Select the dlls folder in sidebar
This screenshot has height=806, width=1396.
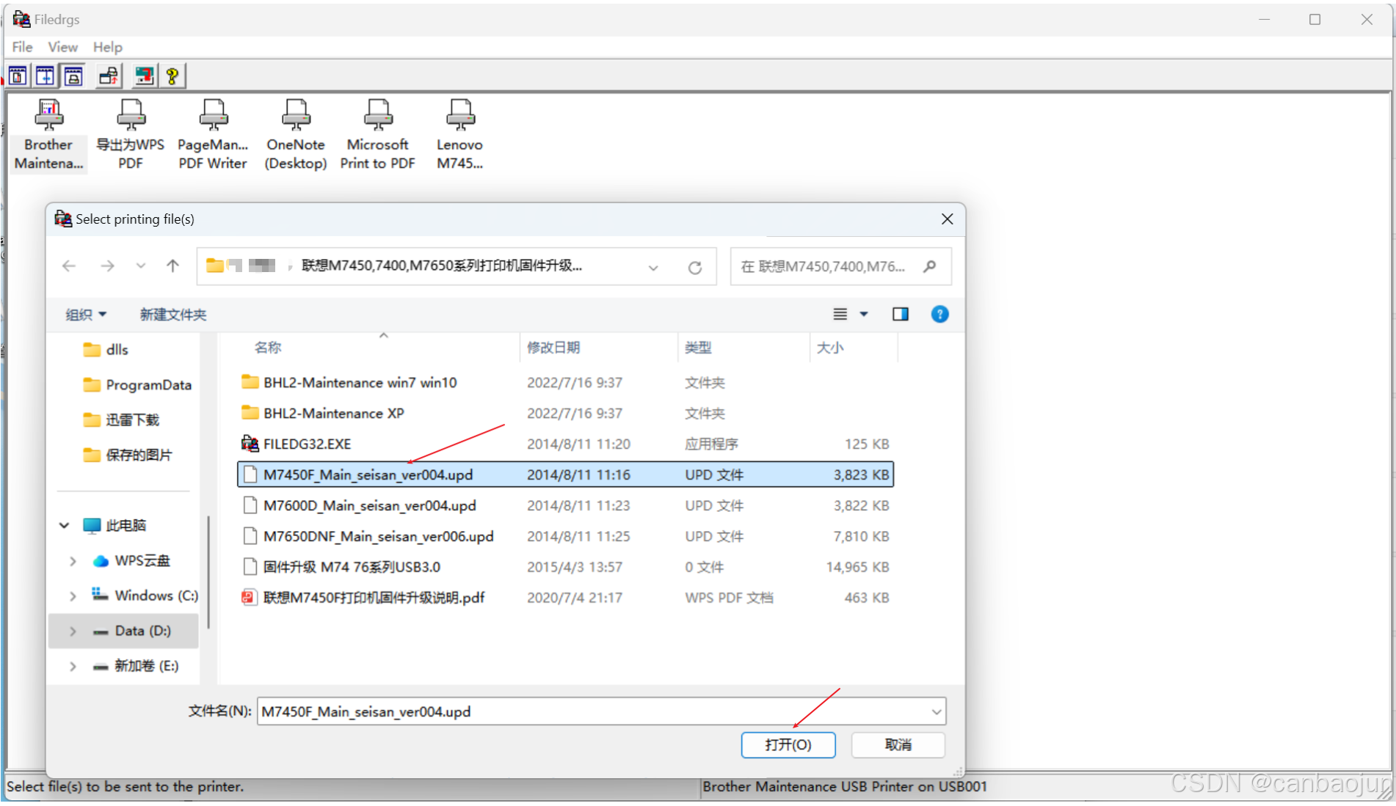106,350
